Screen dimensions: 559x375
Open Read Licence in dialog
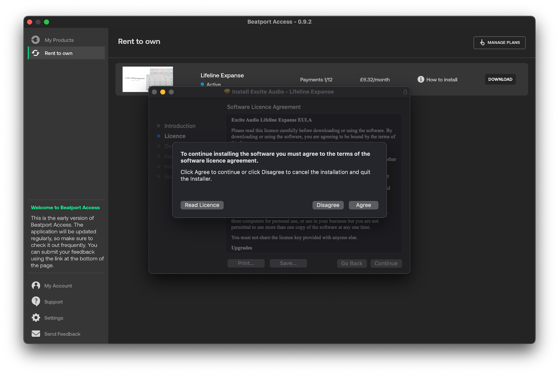click(202, 205)
